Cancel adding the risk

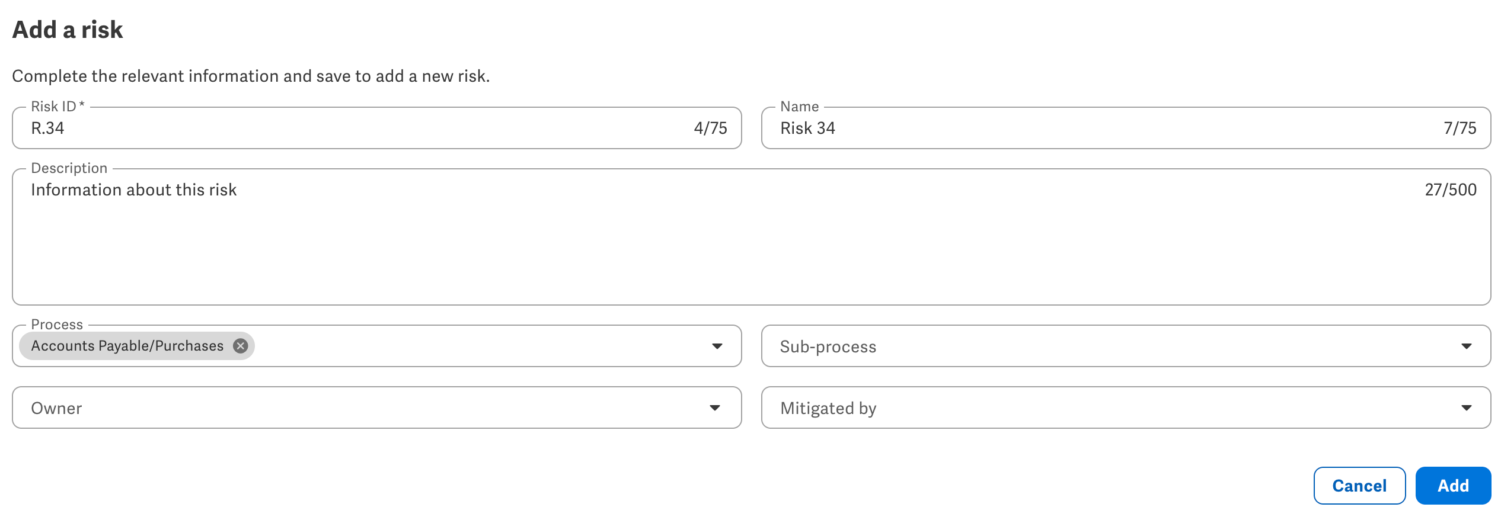point(1359,486)
